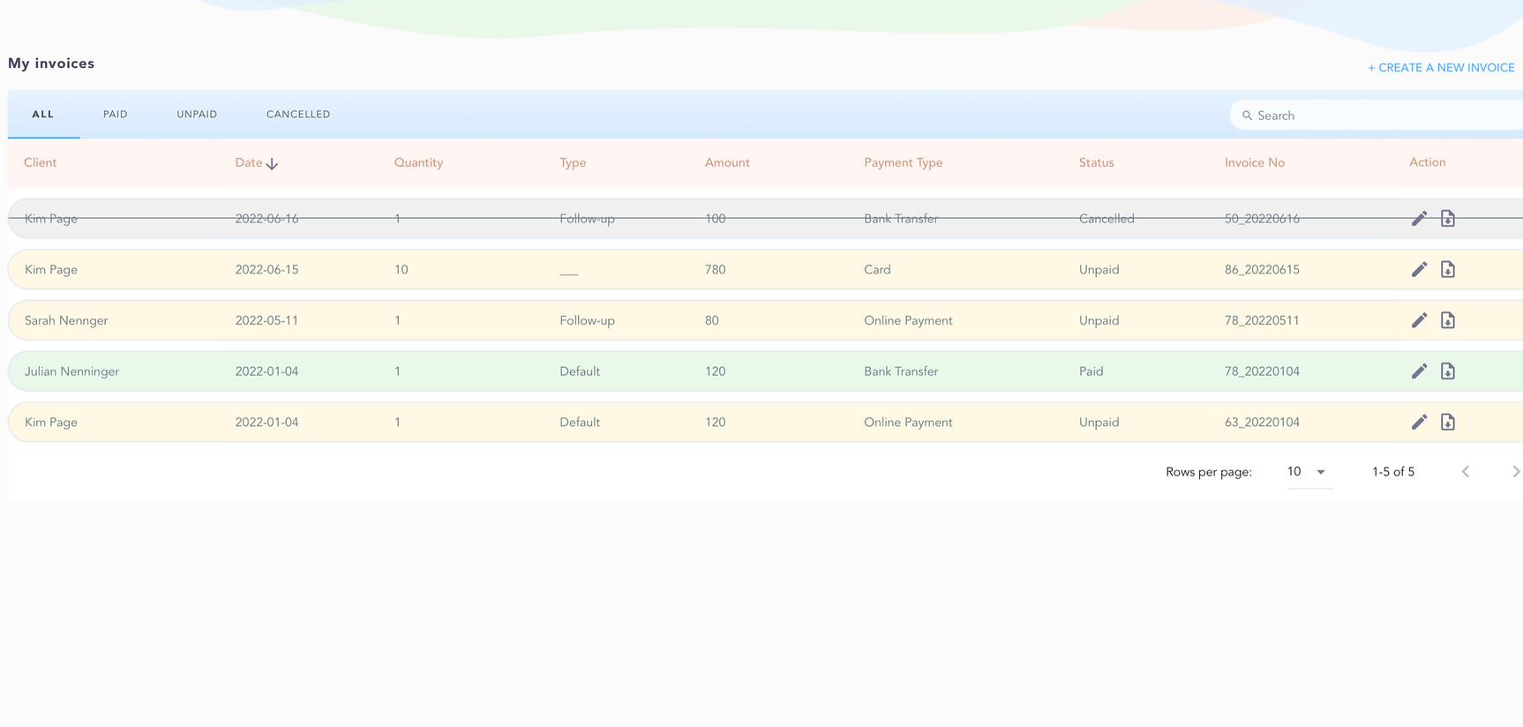Click the Cancelled status cell
Viewport: 1523px width, 727px height.
coord(1107,219)
